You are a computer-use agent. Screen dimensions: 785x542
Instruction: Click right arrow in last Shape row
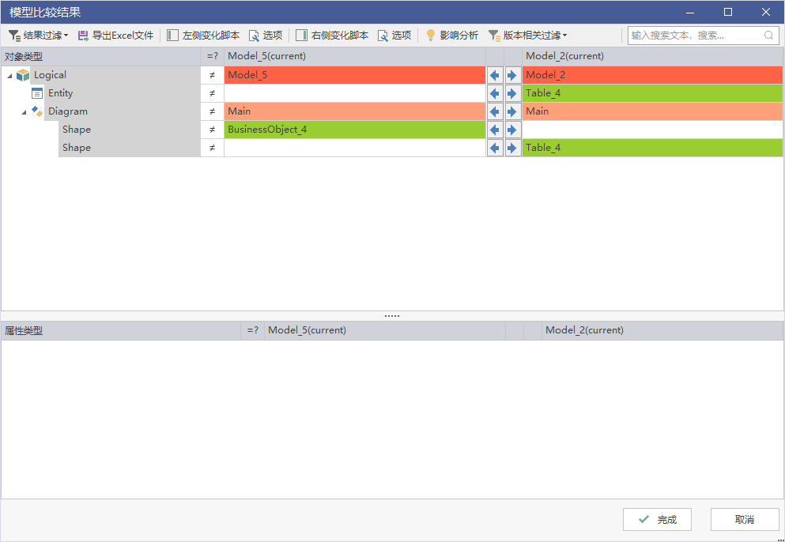(x=513, y=148)
